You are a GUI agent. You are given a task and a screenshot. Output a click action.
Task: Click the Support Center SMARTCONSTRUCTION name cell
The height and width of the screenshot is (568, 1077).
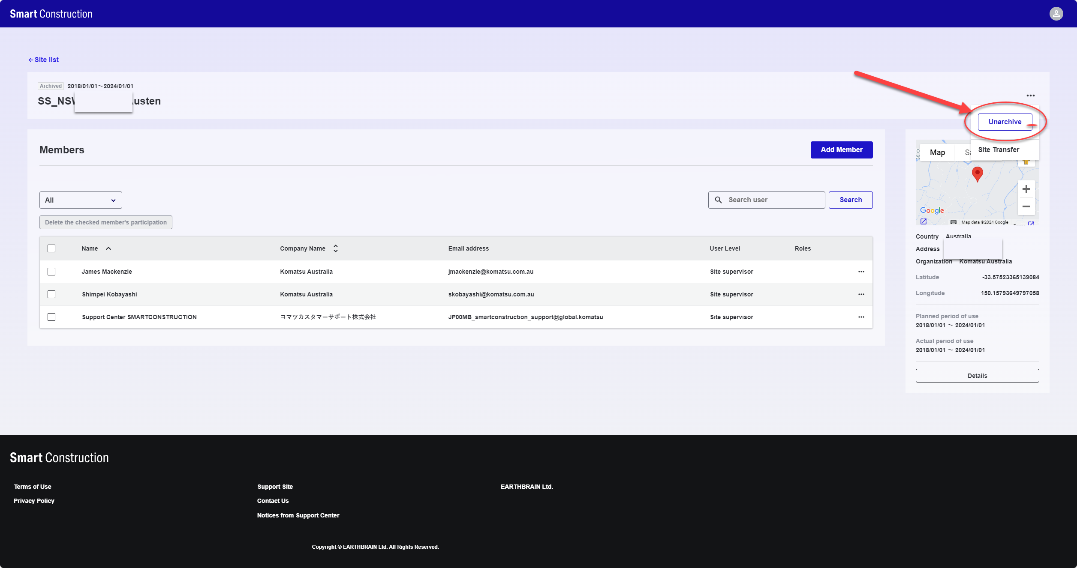click(139, 317)
